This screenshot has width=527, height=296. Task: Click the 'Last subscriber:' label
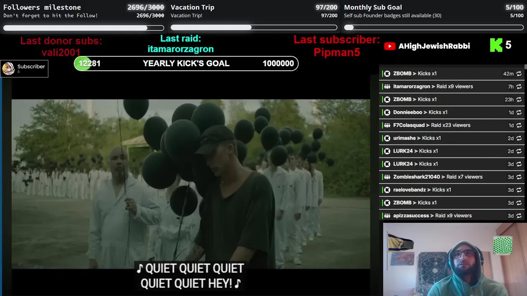click(337, 40)
